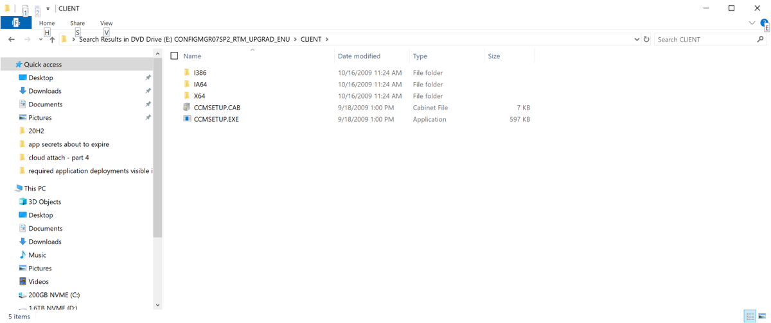This screenshot has height=323, width=771.
Task: Switch to the Share ribbon tab
Action: (77, 23)
